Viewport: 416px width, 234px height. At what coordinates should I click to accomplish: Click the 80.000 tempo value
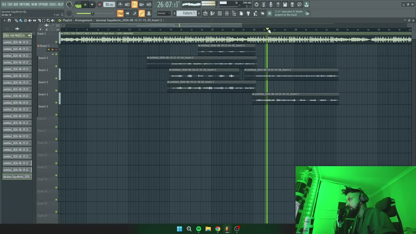point(110,5)
